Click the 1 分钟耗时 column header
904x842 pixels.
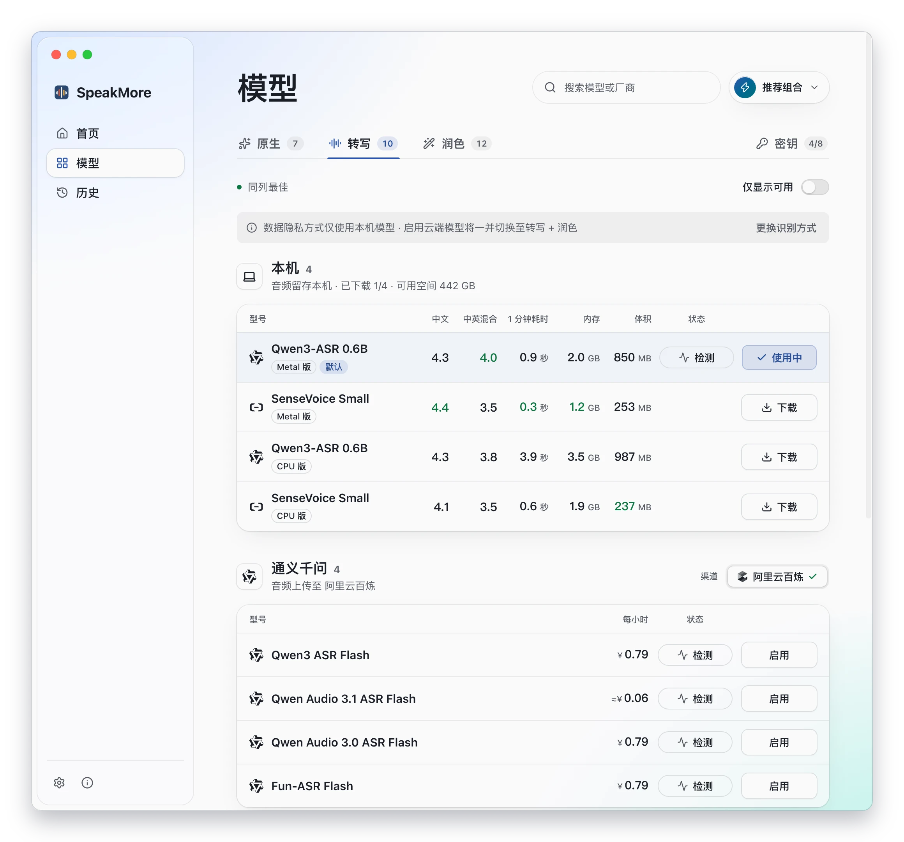coord(528,319)
